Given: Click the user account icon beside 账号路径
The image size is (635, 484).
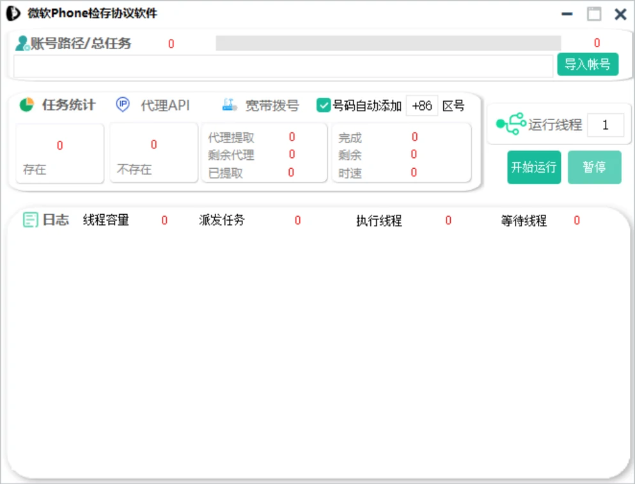Looking at the screenshot, I should [x=22, y=43].
